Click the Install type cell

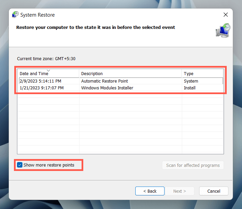(190, 88)
